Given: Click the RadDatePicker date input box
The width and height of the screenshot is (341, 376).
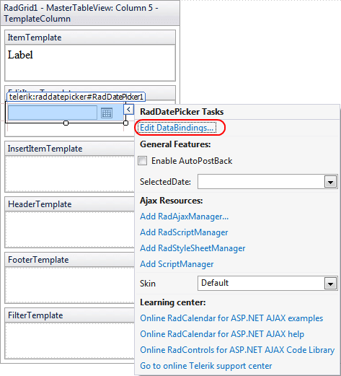Looking at the screenshot, I should coord(53,113).
